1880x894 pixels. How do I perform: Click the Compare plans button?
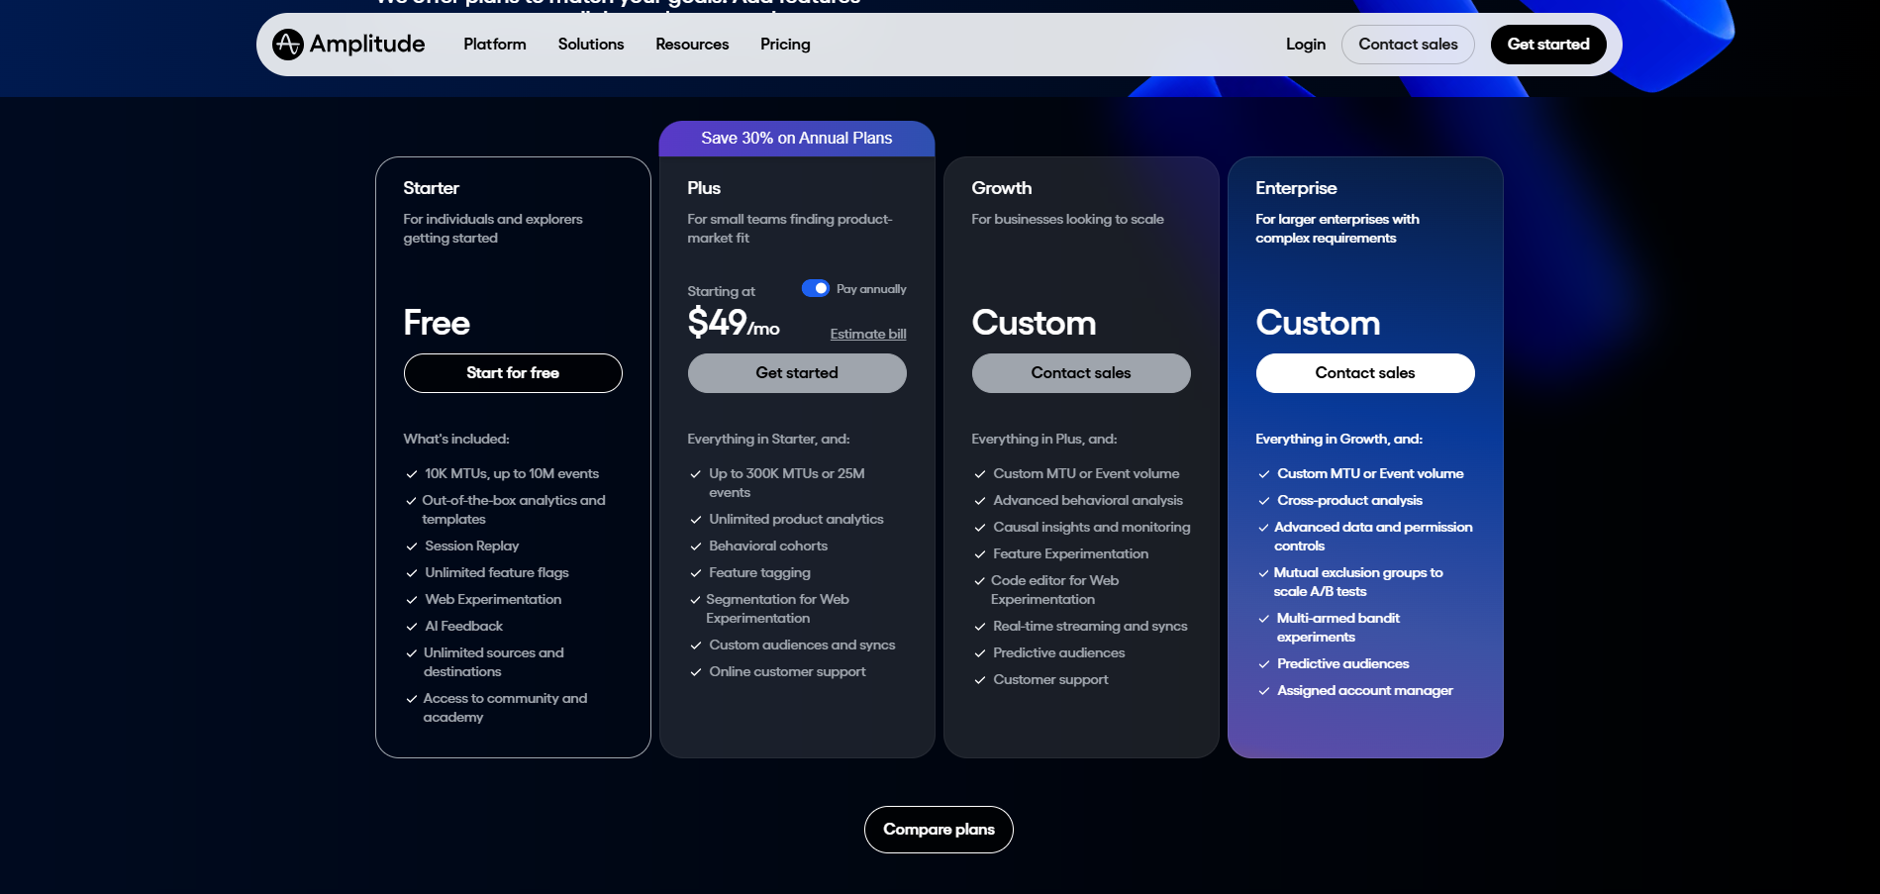tap(938, 829)
